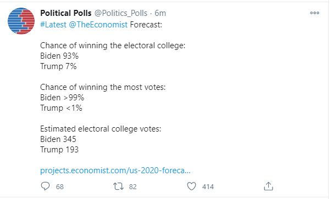This screenshot has width=332, height=199.
Task: Click the 'Chance of winning the electoral college' line
Action: click(x=113, y=46)
